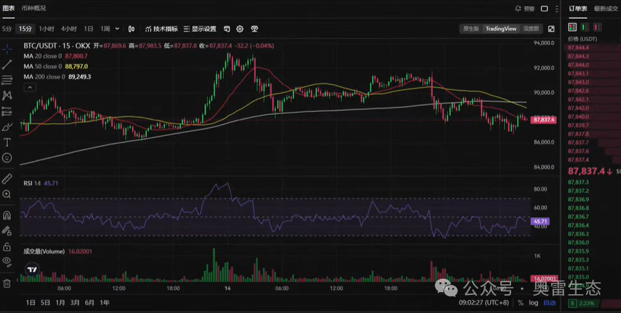Screen dimensions: 621x313
Task: Select 深度图 depth chart mode
Action: (x=531, y=29)
